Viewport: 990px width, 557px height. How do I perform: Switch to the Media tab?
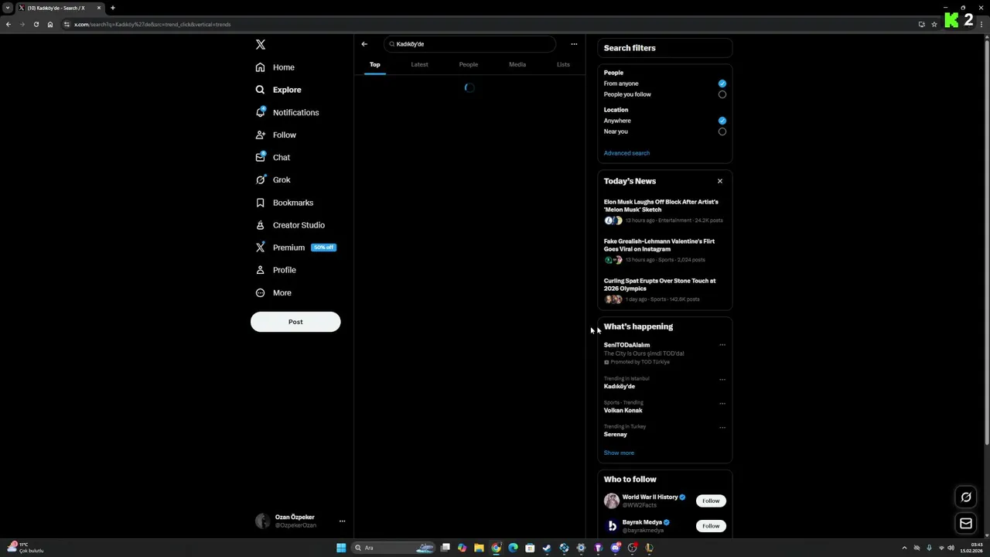(x=517, y=64)
